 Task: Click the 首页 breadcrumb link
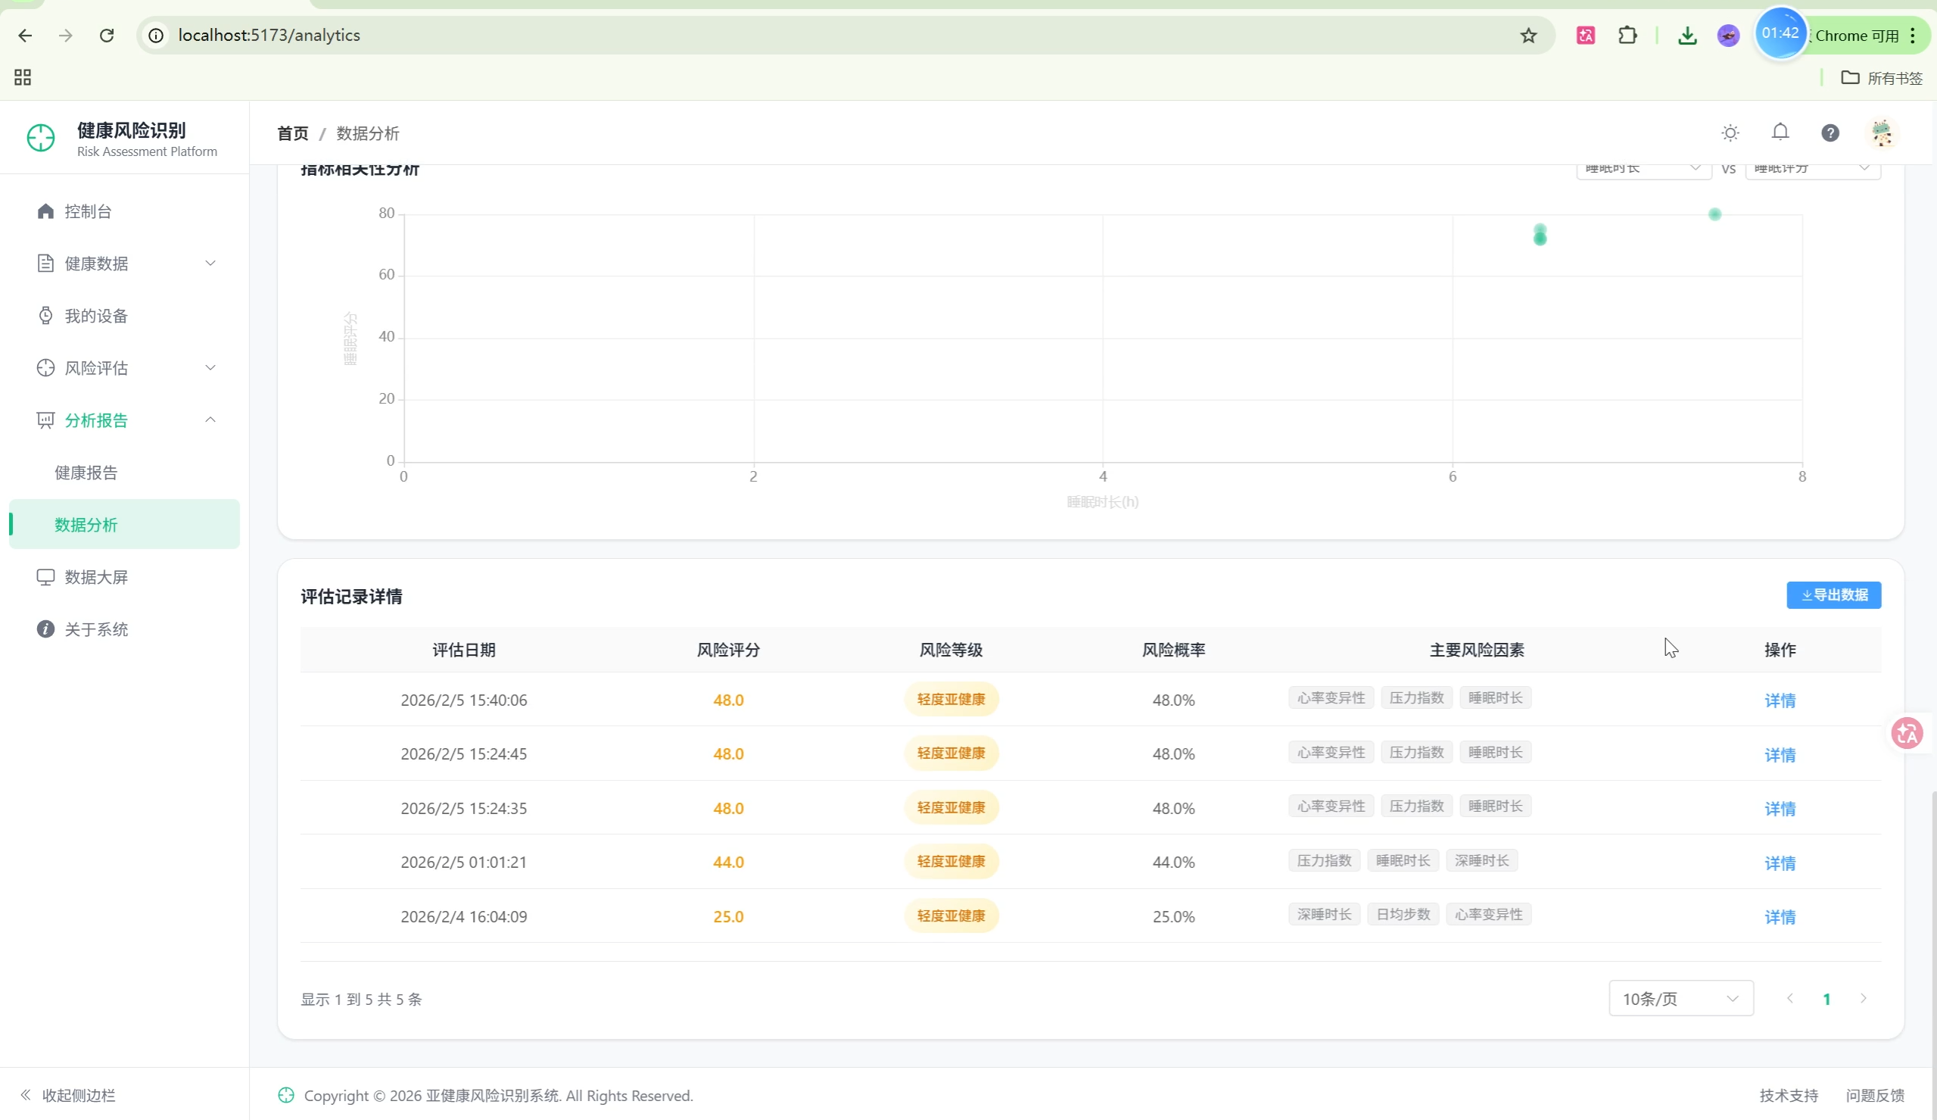[292, 134]
